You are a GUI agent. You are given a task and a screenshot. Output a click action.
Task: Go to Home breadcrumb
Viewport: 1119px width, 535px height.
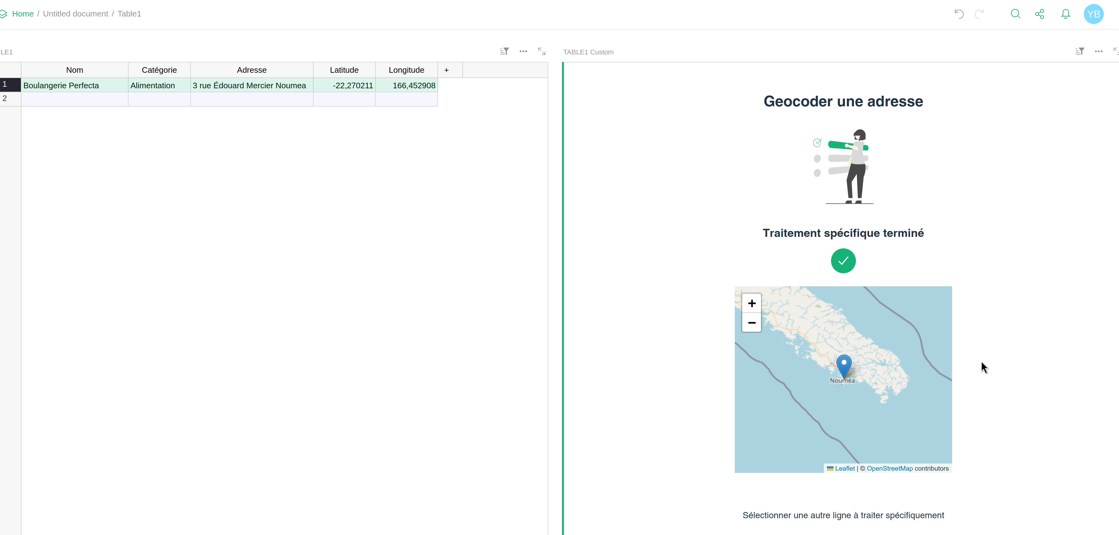point(23,14)
